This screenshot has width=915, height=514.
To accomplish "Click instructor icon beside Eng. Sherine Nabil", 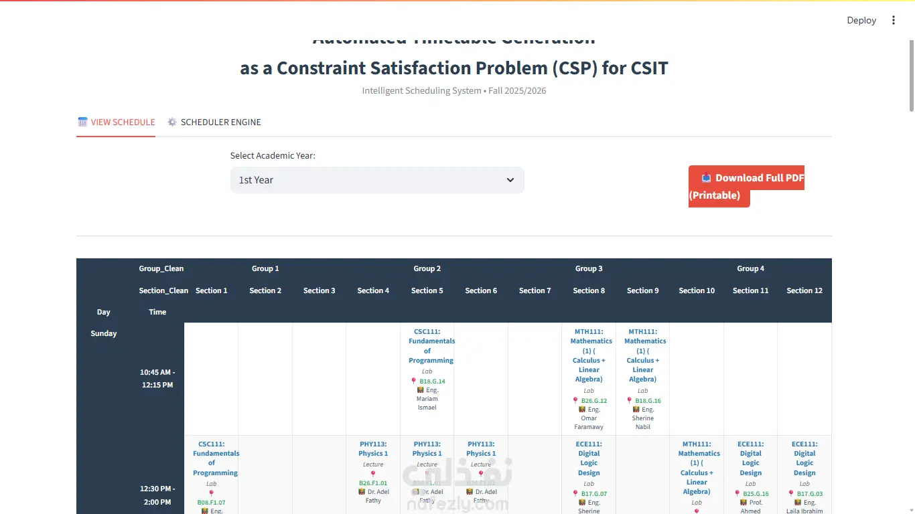I will tap(636, 409).
